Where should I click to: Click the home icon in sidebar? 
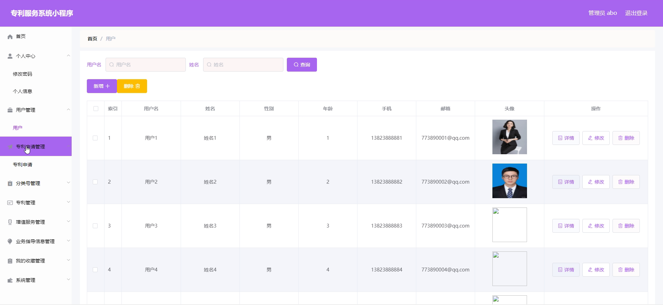(10, 37)
